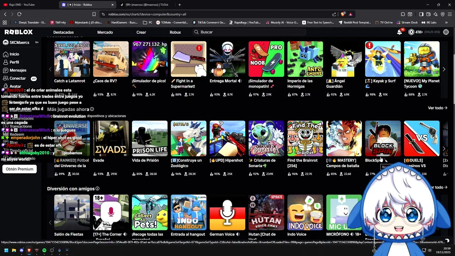
Task: Open Leo AI sparkle icon
Action: pos(436,14)
